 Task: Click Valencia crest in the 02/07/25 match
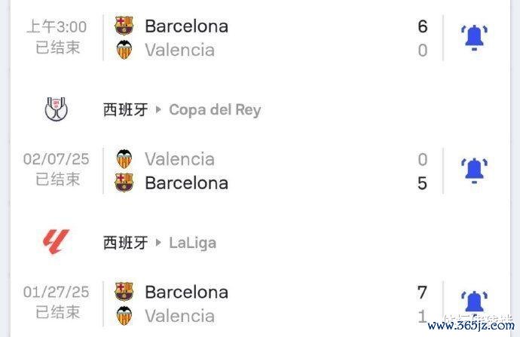pyautogui.click(x=124, y=159)
